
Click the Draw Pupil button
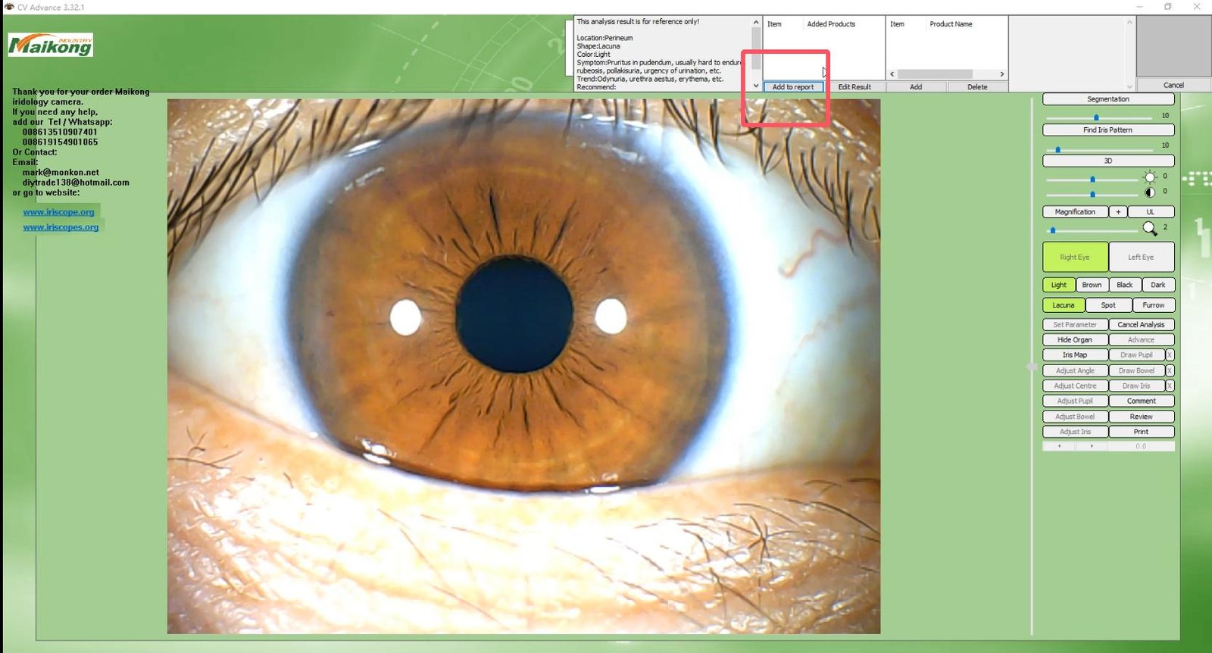click(x=1137, y=355)
